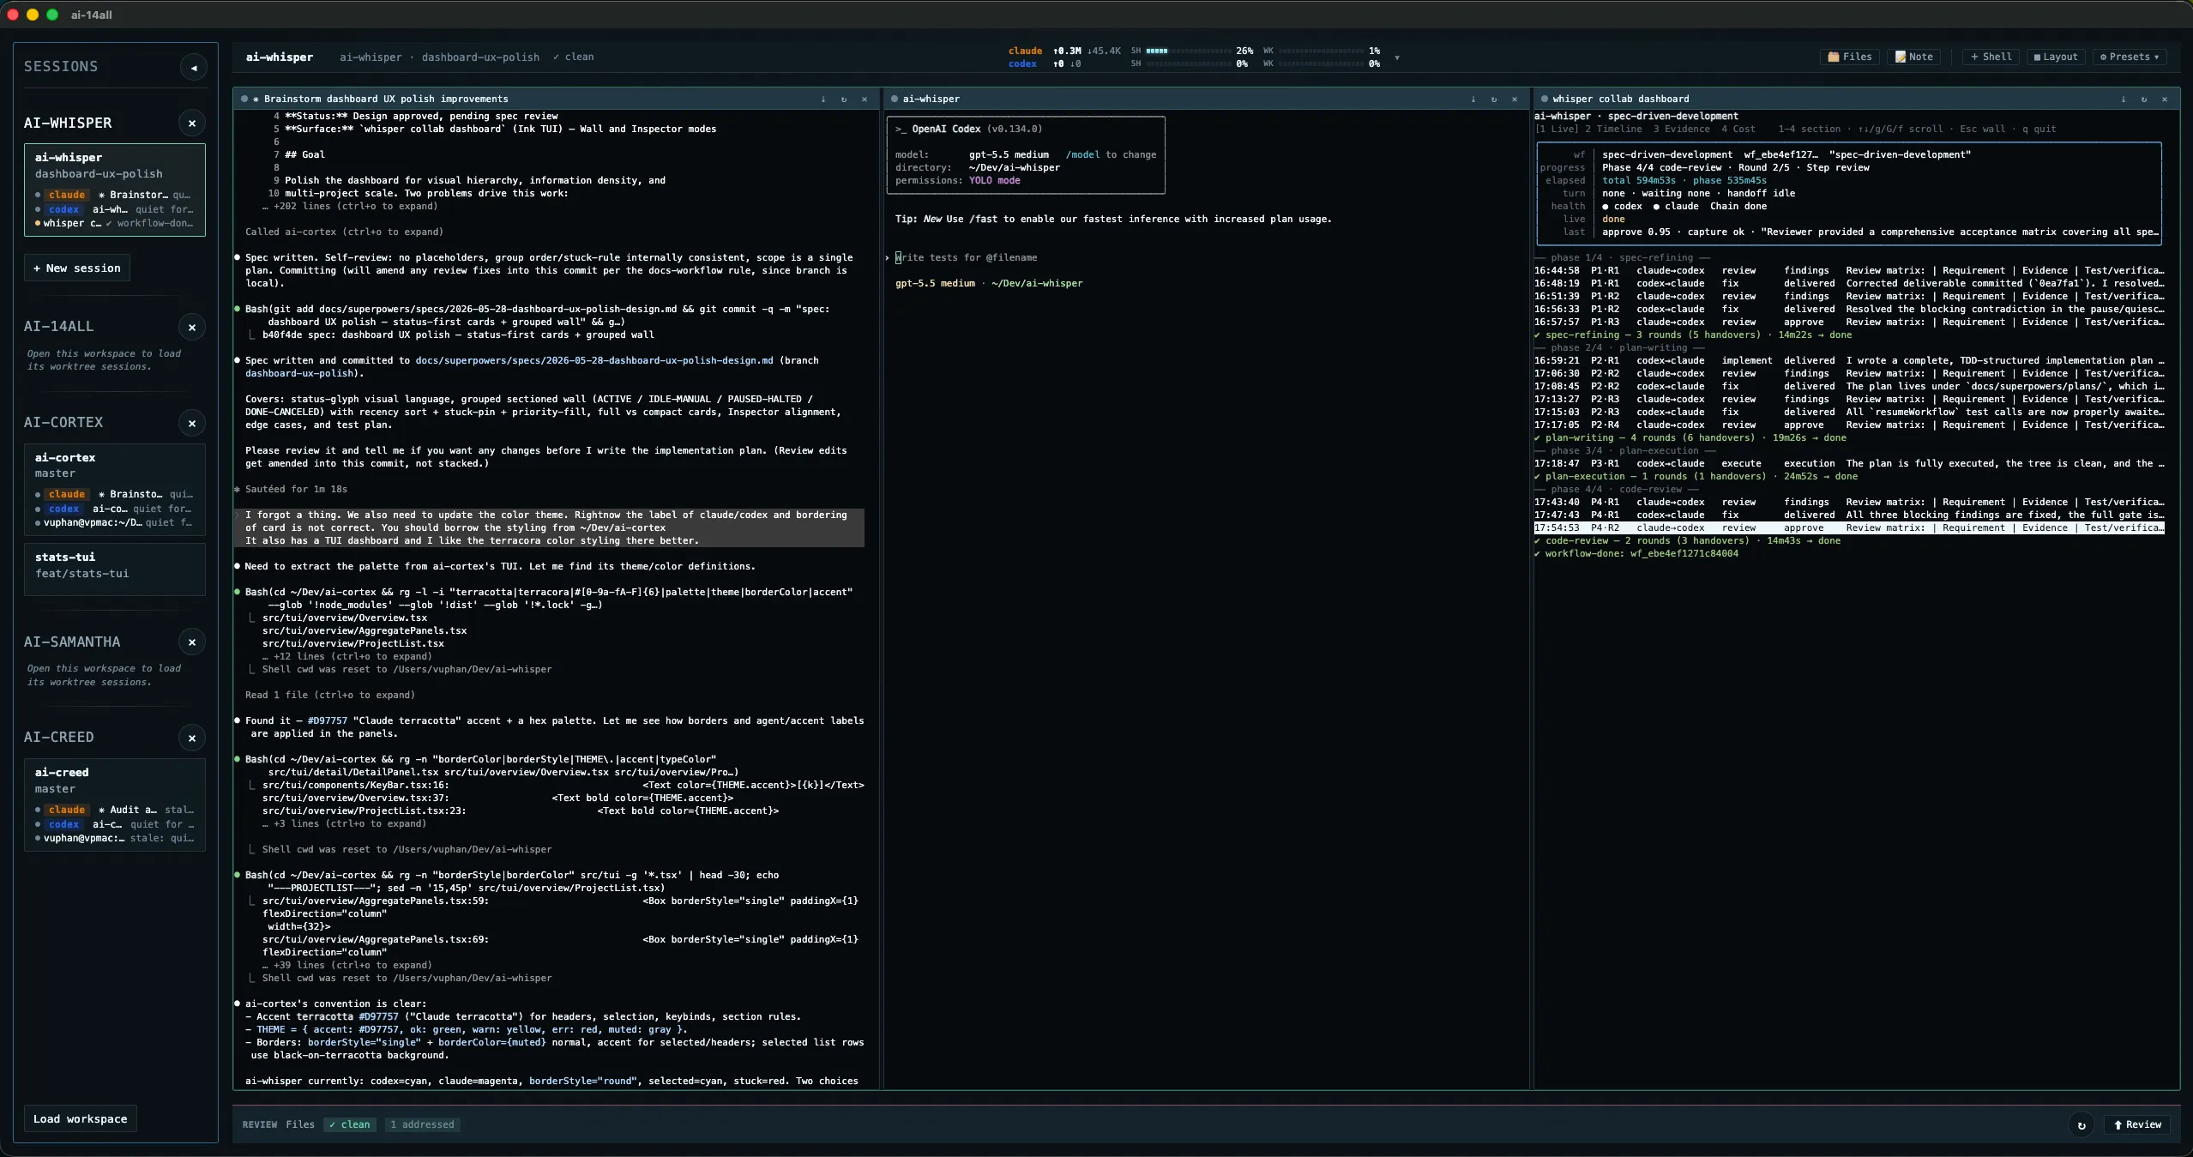
Task: Close the AI-CREED workspace with its X
Action: pyautogui.click(x=192, y=738)
